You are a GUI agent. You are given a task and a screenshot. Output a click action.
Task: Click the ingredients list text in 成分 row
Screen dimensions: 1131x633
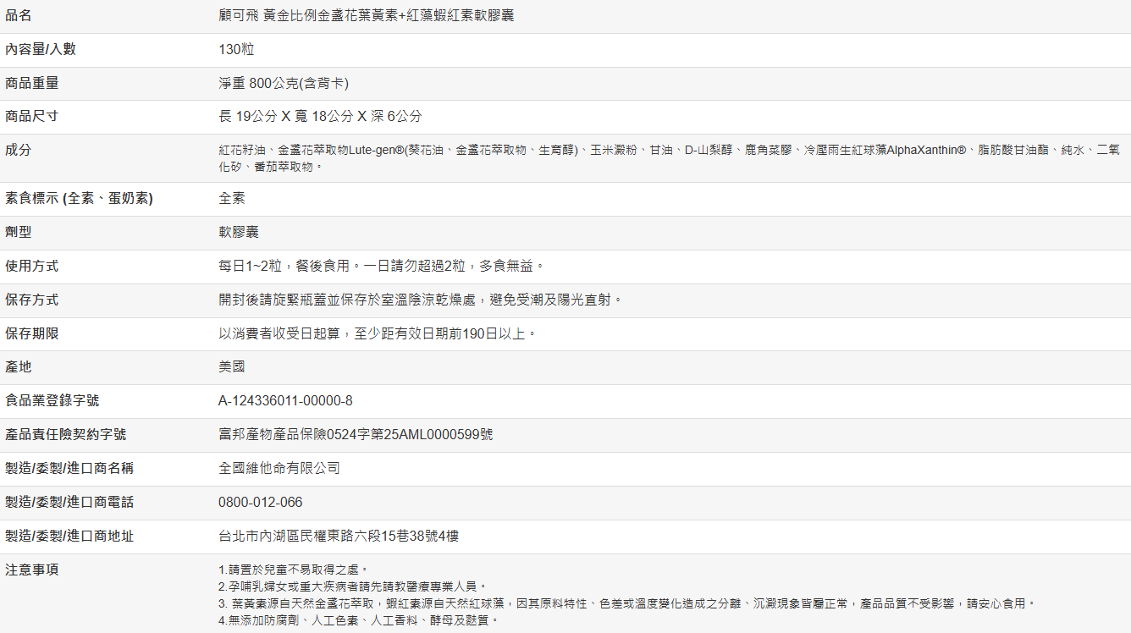pyautogui.click(x=669, y=150)
